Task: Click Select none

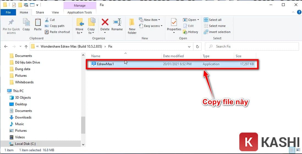Action: pyautogui.click(x=215, y=26)
